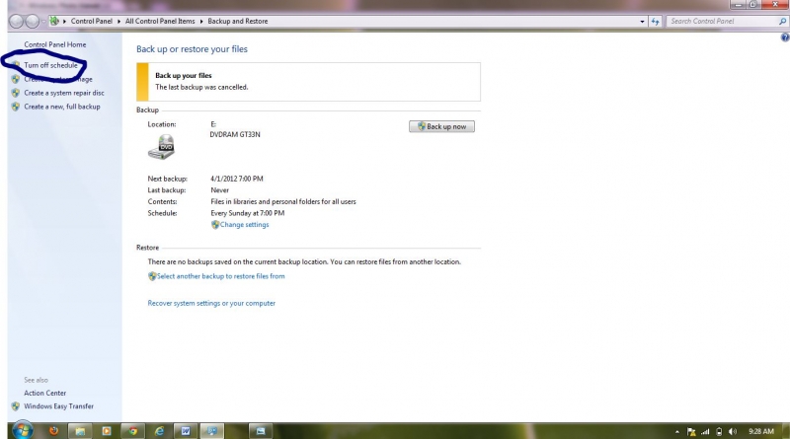Click Create a system repair disc
790x439 pixels.
(x=63, y=93)
